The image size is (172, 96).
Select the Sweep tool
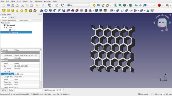pos(77,10)
